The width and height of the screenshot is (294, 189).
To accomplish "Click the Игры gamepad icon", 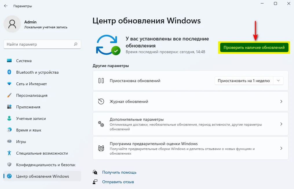I will pyautogui.click(x=9, y=141).
